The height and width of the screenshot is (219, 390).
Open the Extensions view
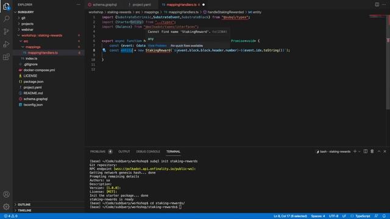point(6,57)
